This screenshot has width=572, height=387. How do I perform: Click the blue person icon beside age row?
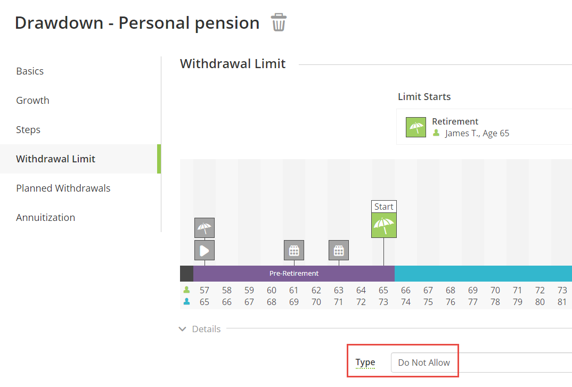pyautogui.click(x=187, y=302)
